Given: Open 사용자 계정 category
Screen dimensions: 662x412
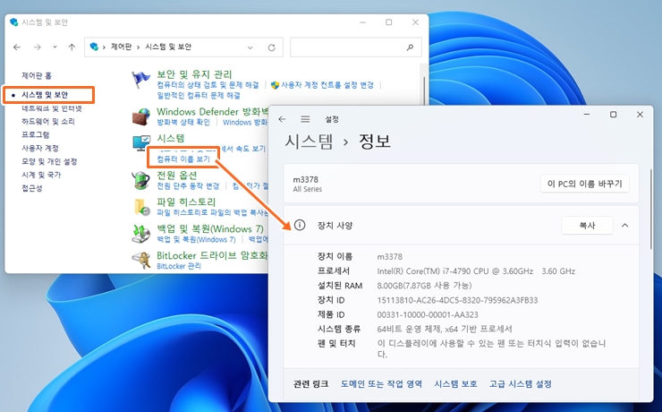Looking at the screenshot, I should pos(40,149).
